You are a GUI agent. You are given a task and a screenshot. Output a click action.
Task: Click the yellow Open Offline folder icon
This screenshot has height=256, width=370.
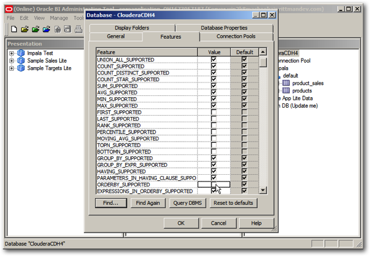pyautogui.click(x=25, y=29)
